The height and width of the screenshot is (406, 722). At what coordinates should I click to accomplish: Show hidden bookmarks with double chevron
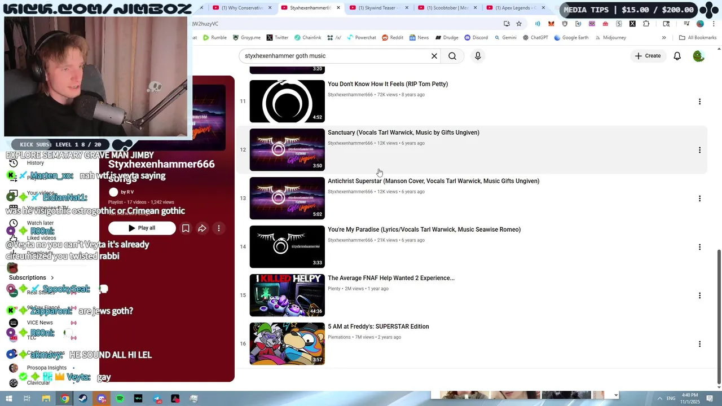tap(664, 38)
